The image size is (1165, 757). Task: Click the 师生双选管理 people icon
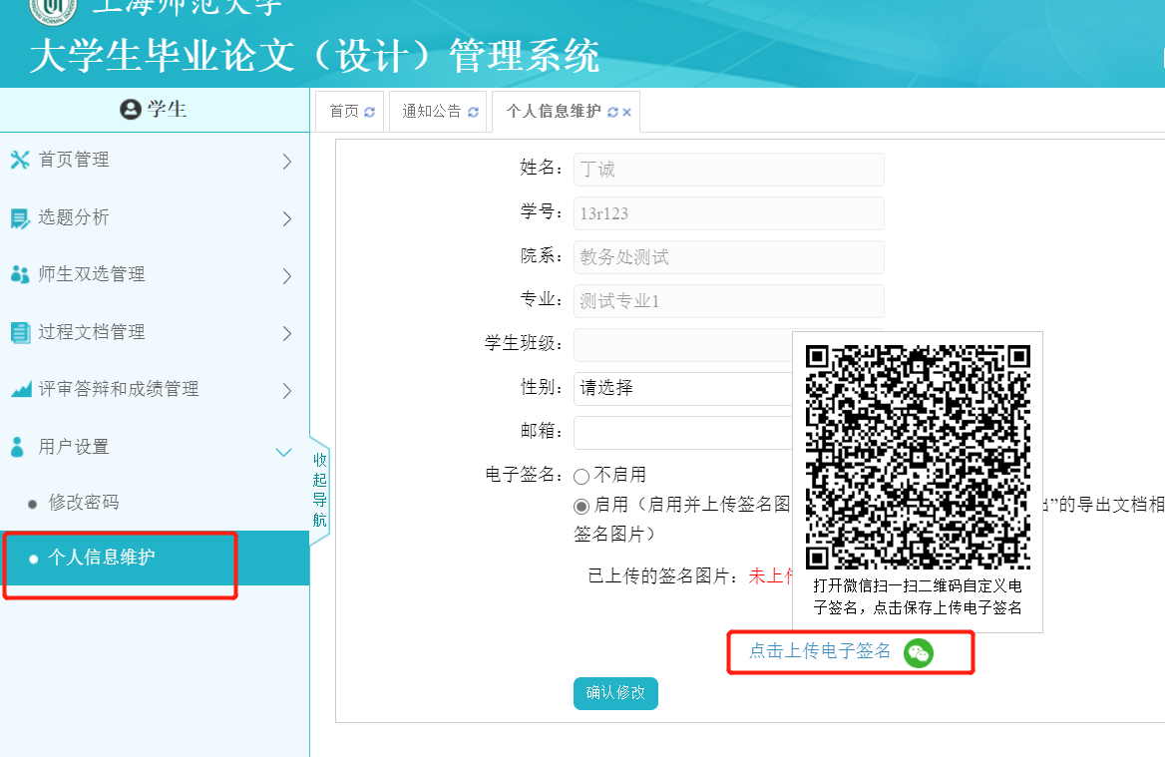pyautogui.click(x=20, y=274)
